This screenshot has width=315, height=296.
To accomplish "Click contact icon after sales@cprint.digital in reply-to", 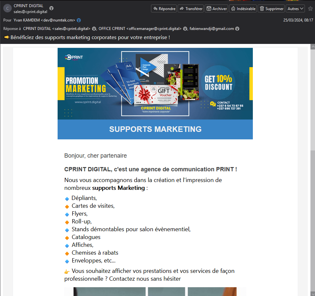I will (94, 29).
